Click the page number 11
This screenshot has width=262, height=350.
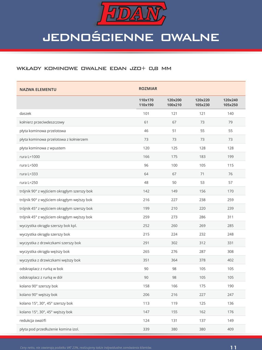[x=233, y=347]
